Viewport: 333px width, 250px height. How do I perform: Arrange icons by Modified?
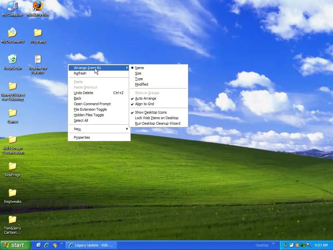(x=158, y=84)
